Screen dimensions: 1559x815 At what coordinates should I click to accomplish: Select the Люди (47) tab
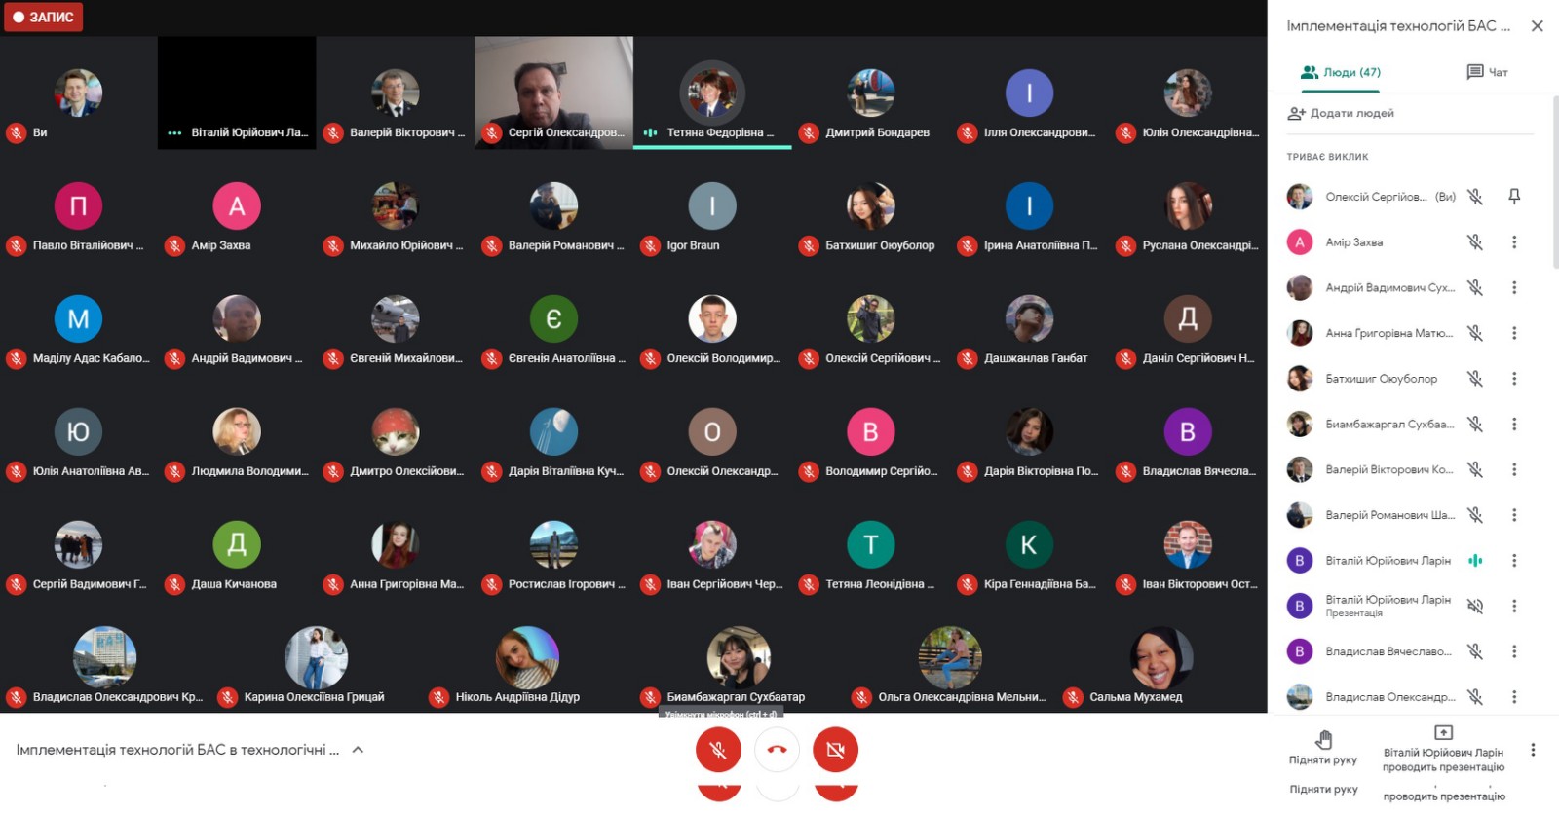1341,72
